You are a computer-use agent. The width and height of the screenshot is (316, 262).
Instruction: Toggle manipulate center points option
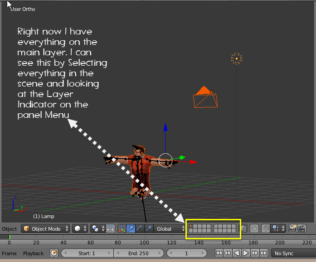pyautogui.click(x=110, y=229)
